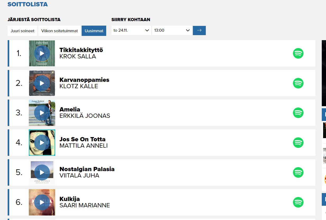Open Amelia in Spotify
326x220 pixels.
point(298,113)
